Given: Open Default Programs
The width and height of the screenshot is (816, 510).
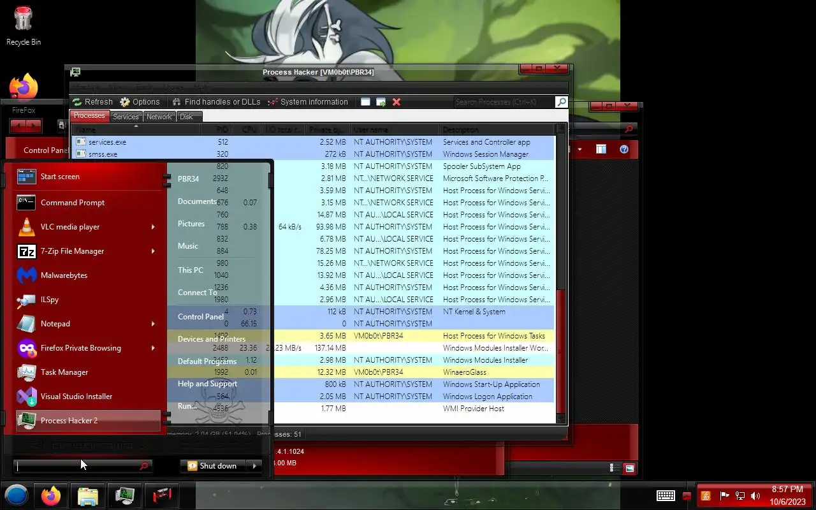Looking at the screenshot, I should 207,361.
